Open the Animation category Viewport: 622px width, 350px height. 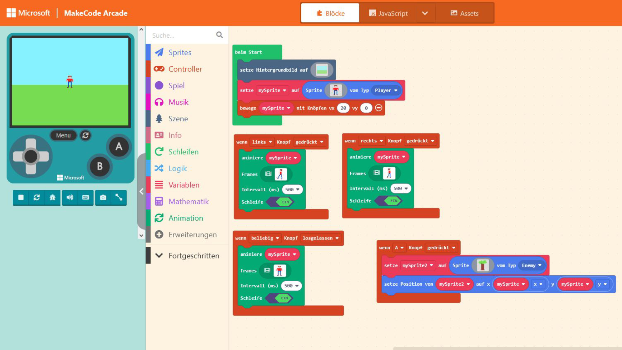pyautogui.click(x=187, y=218)
